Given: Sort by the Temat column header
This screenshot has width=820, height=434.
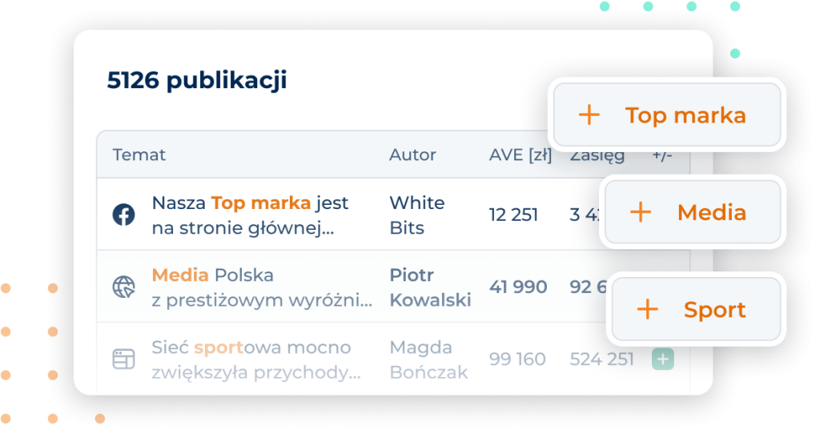Looking at the screenshot, I should [139, 155].
